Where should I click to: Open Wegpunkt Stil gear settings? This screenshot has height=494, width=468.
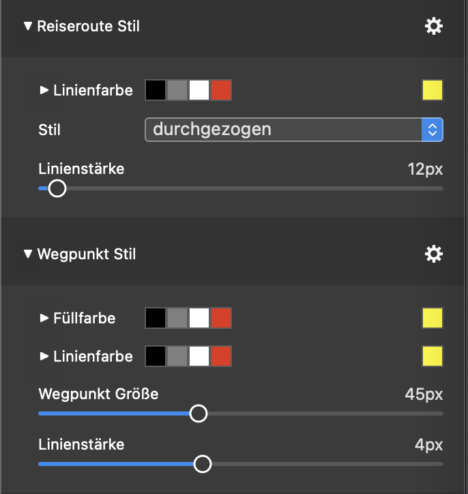pos(433,255)
